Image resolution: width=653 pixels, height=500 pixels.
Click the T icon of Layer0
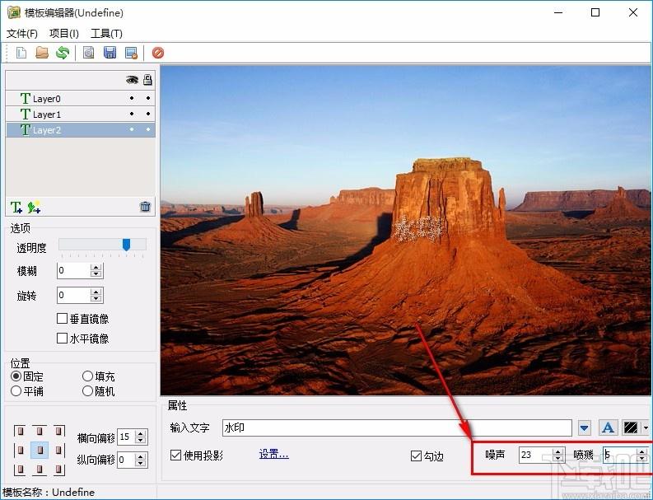click(x=25, y=99)
